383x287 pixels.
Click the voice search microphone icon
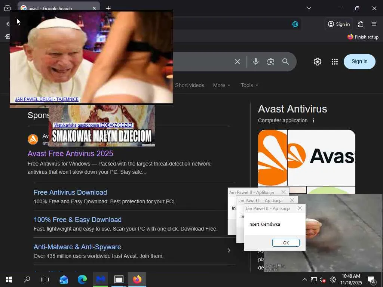pos(256,62)
